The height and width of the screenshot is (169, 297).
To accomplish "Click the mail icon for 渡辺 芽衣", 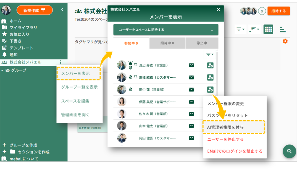I will (191, 65).
